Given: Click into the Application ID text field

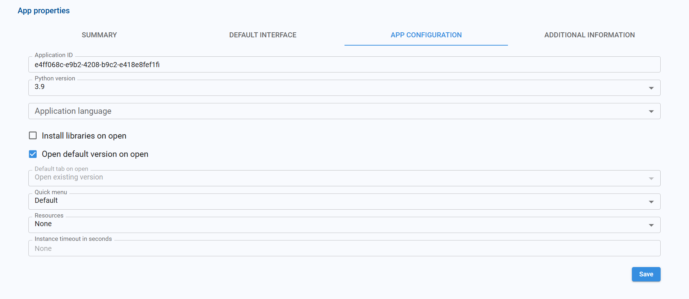Looking at the screenshot, I should pyautogui.click(x=344, y=65).
